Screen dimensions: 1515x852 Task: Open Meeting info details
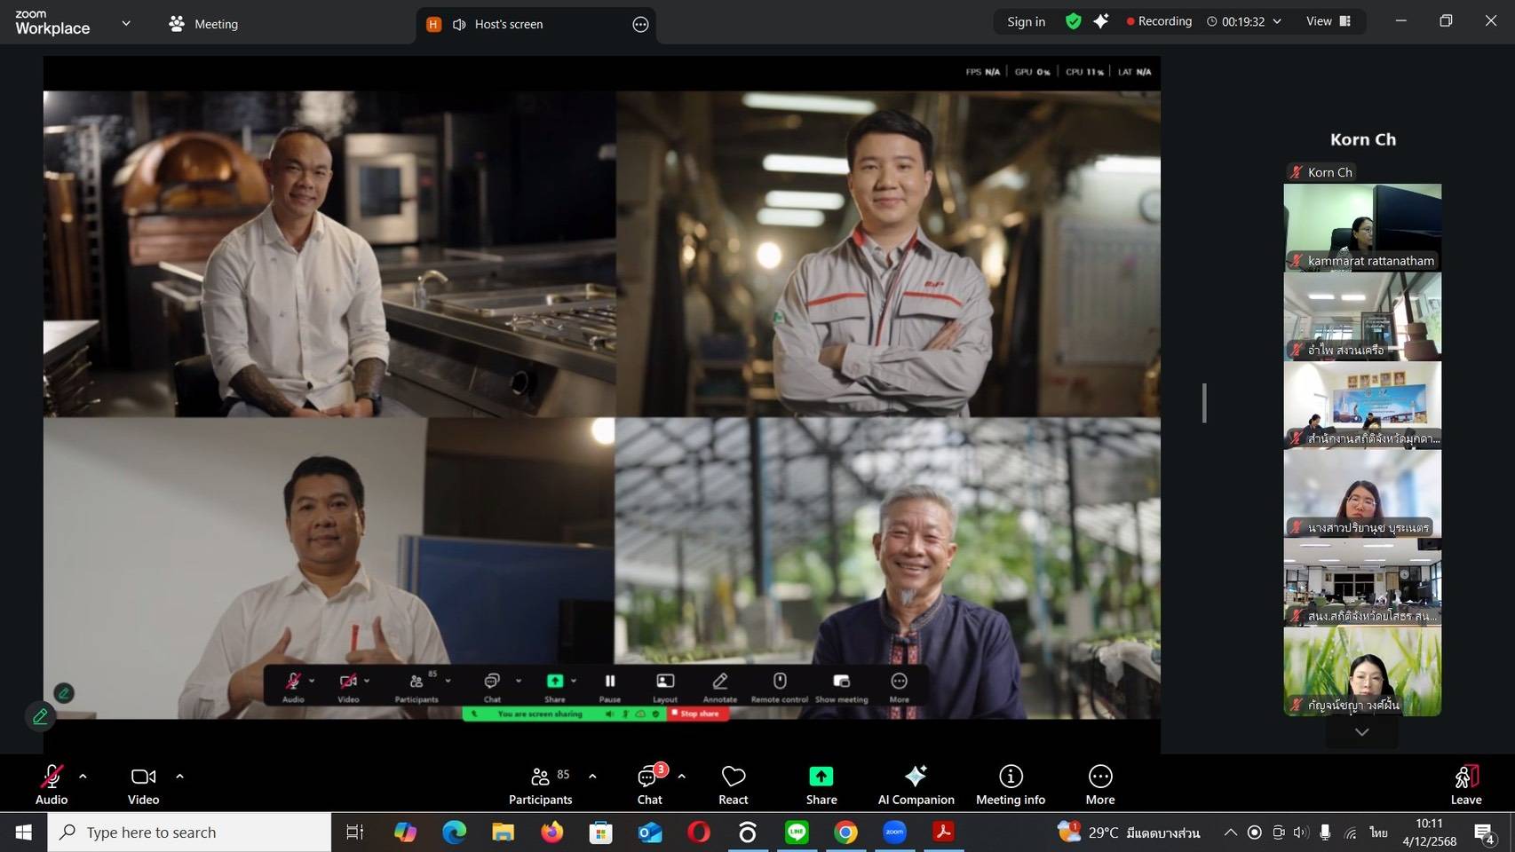click(1010, 784)
